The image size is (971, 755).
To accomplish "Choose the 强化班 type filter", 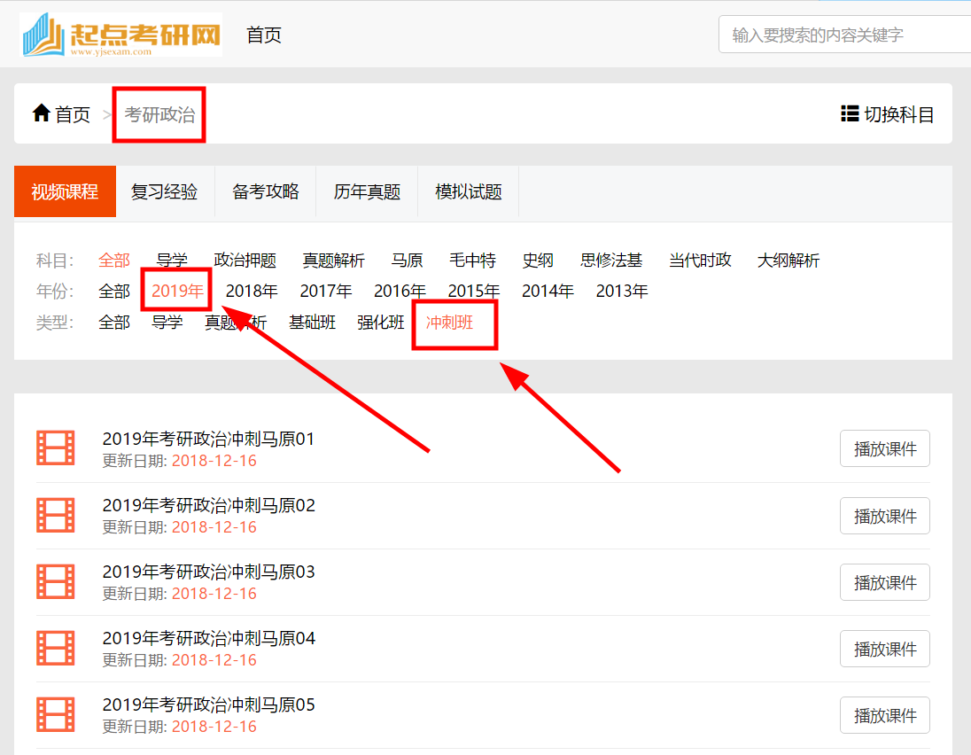I will [x=381, y=322].
